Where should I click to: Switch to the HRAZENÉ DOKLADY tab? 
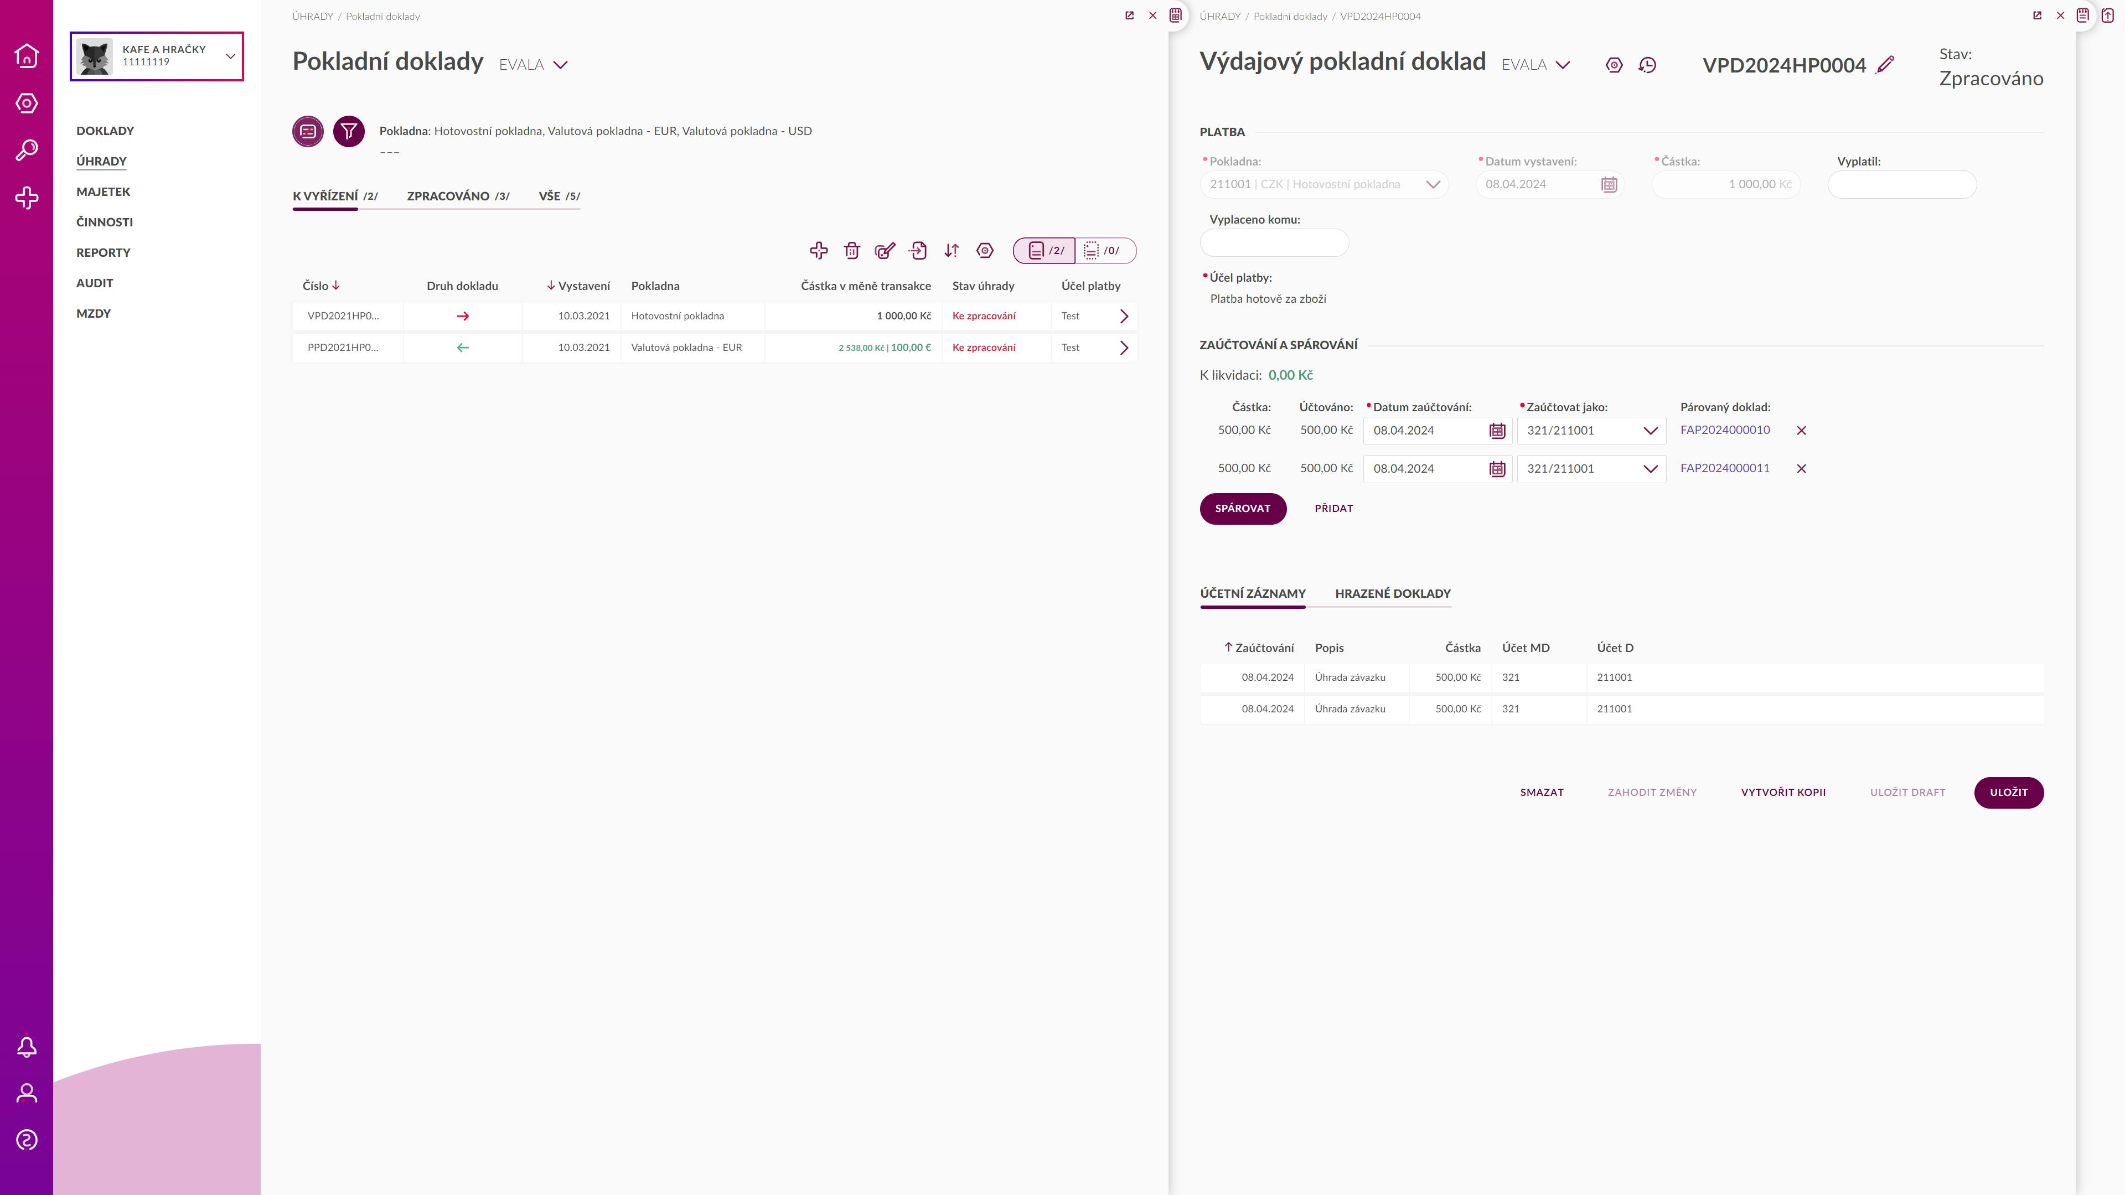[1393, 594]
